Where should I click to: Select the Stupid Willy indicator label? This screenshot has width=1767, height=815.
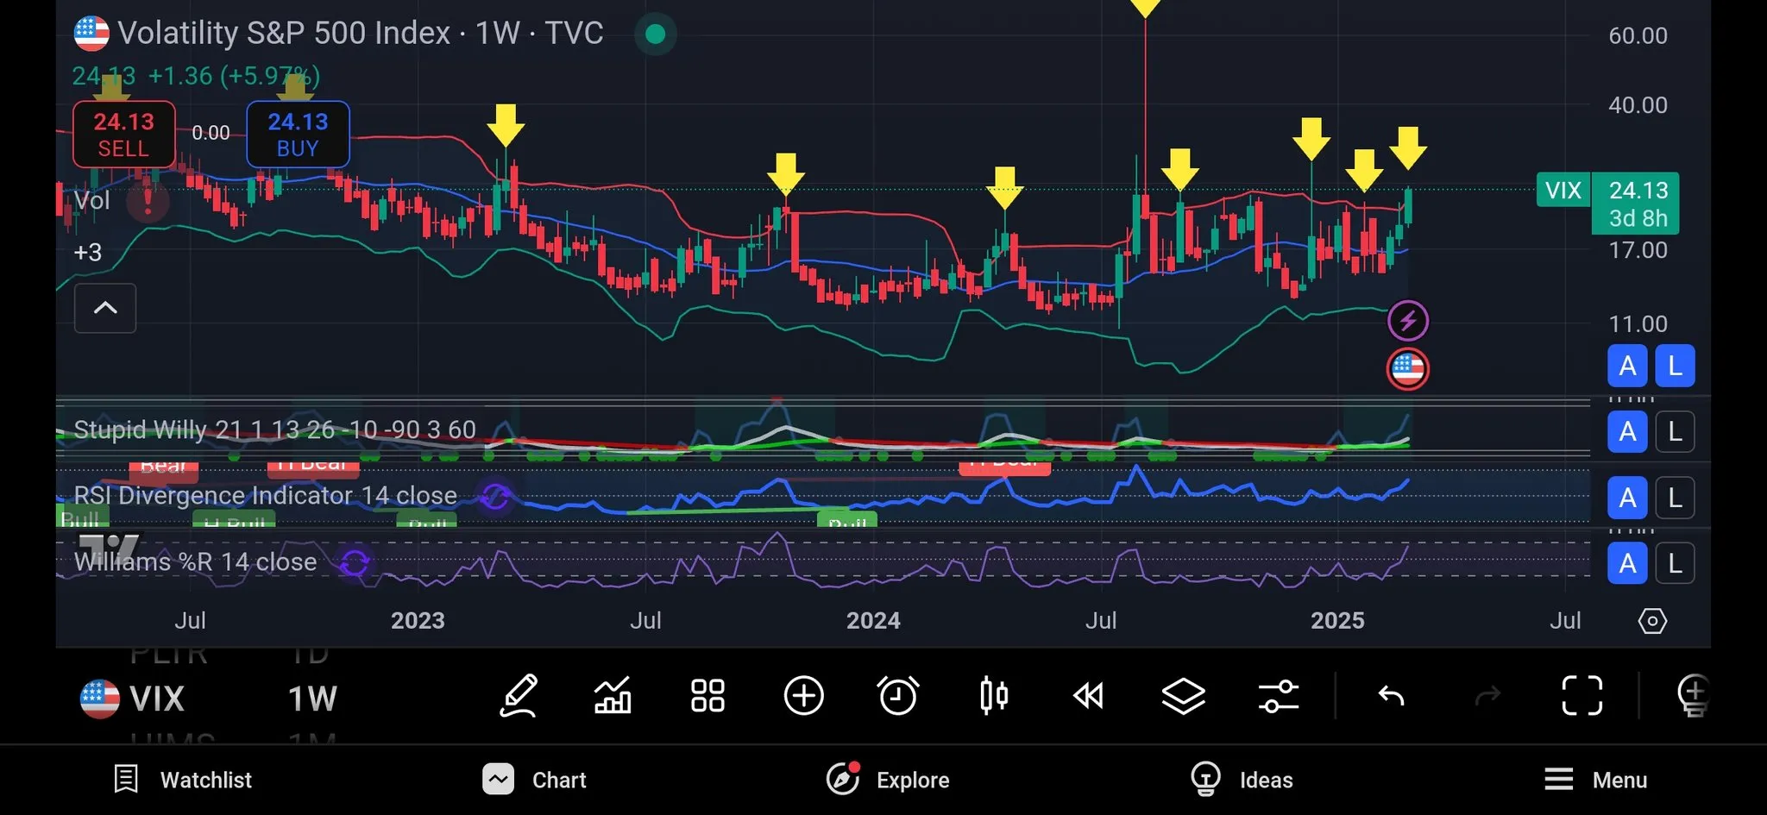click(274, 429)
